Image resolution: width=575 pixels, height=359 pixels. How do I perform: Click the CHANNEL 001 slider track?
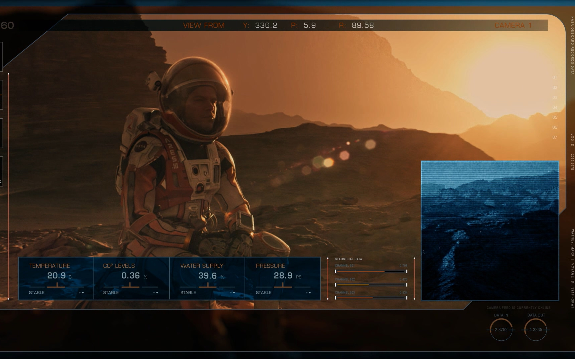(x=371, y=272)
